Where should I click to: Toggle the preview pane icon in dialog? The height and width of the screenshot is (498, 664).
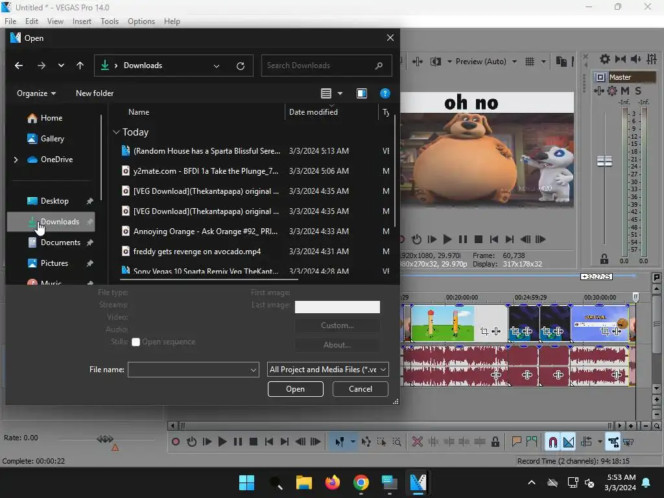click(362, 93)
